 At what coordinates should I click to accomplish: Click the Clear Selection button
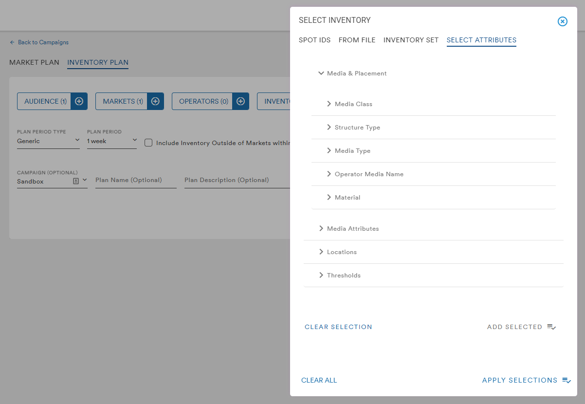[x=338, y=327]
